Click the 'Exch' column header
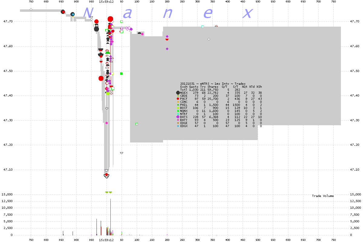Viewport: 363px width, 242px height. tap(184, 87)
